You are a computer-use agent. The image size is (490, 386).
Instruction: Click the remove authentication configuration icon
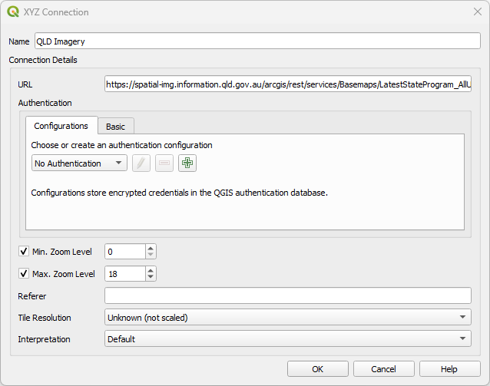coord(164,163)
